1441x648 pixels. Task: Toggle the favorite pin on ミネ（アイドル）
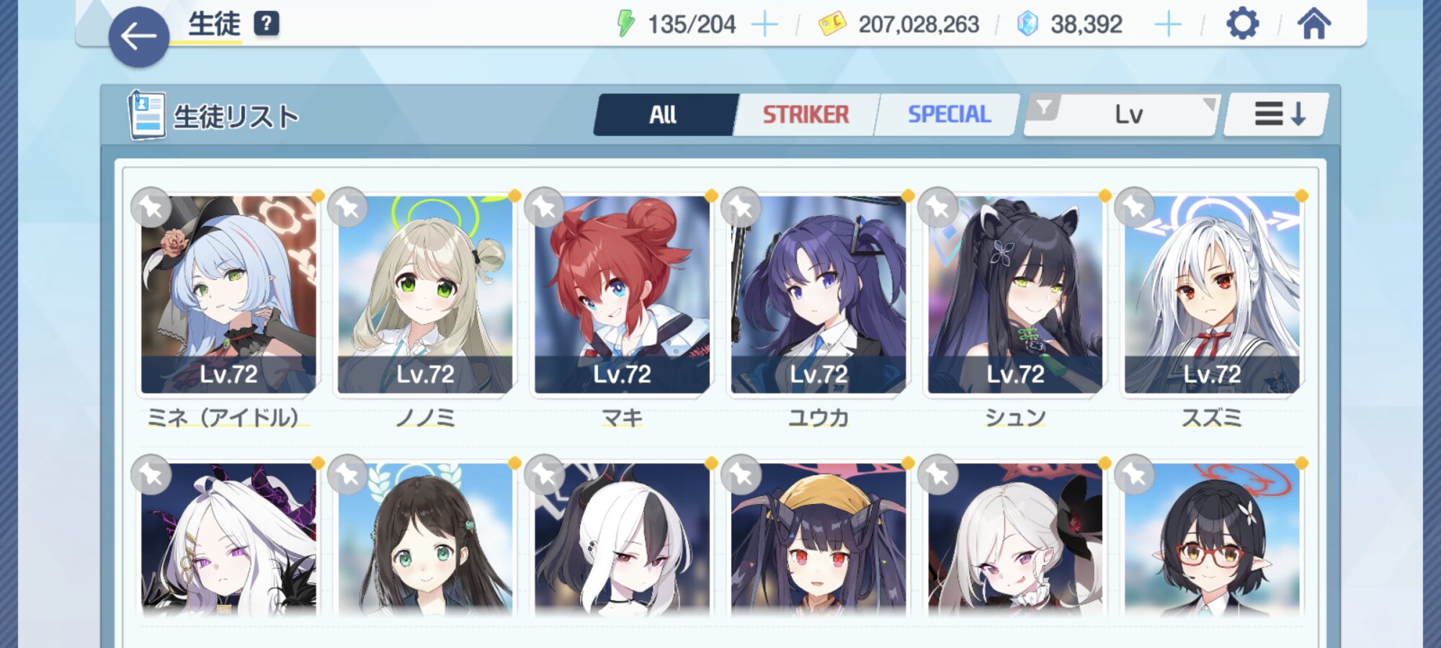click(x=151, y=207)
